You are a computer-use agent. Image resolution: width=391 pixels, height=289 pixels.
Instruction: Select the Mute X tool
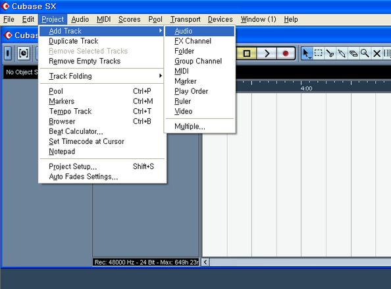point(377,53)
